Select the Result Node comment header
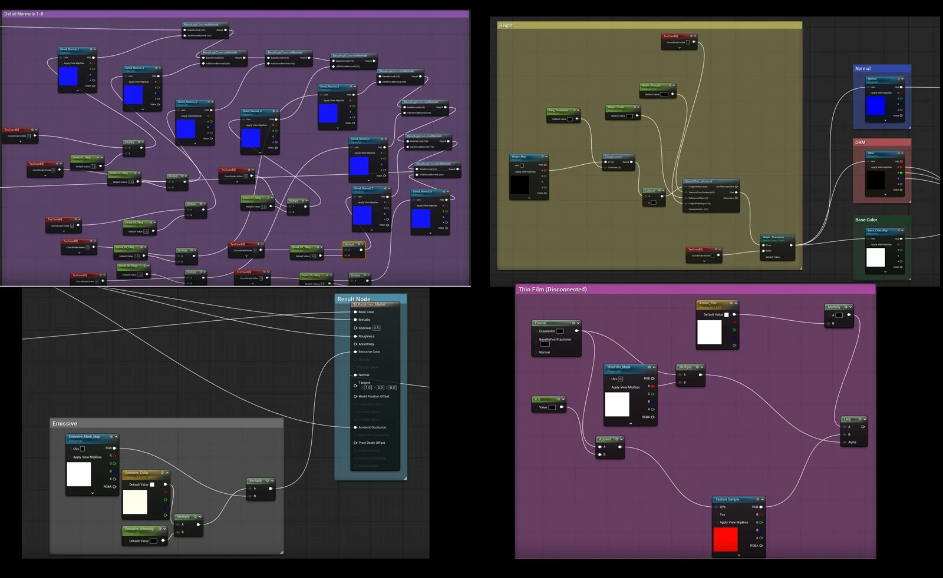The height and width of the screenshot is (578, 943). coord(371,298)
